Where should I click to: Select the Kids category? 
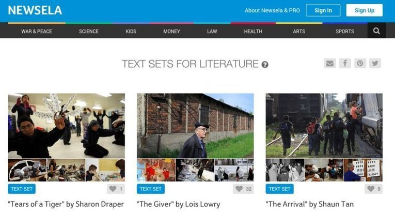coord(131,32)
